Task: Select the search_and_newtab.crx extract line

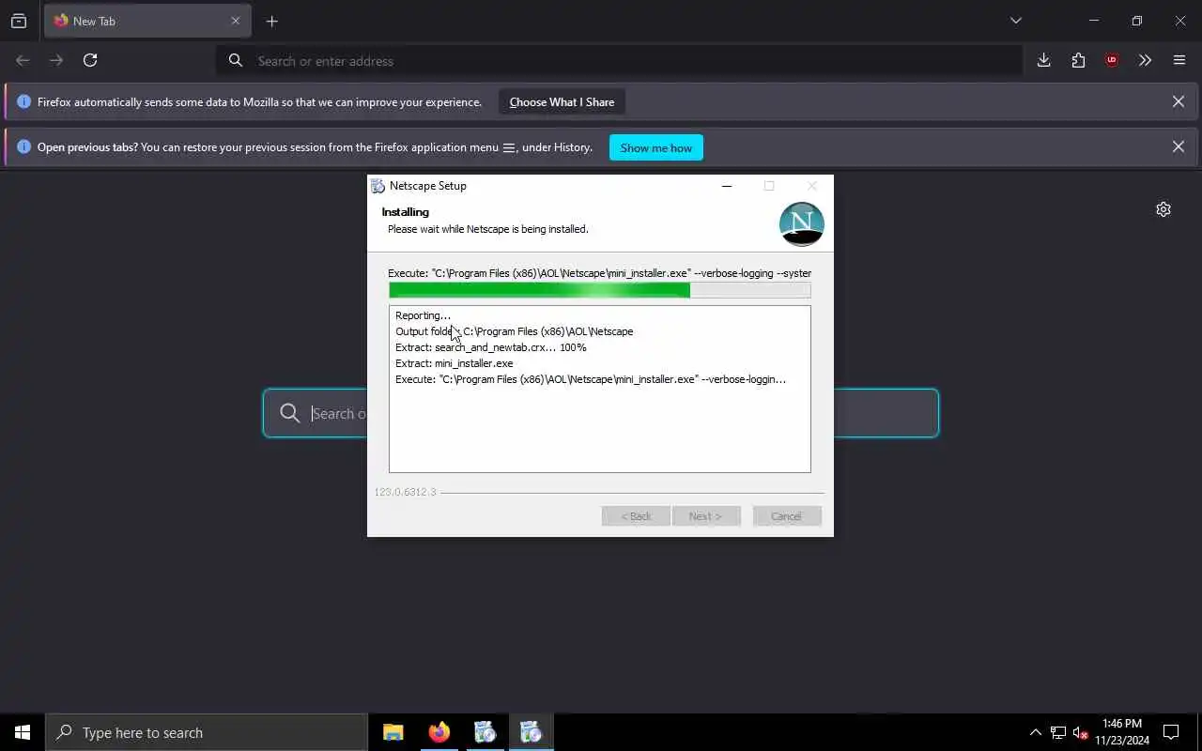Action: (490, 347)
